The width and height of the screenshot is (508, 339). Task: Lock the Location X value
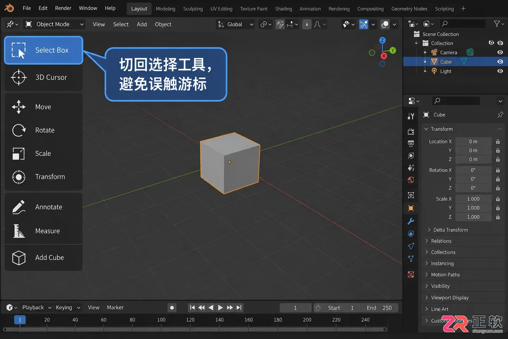tap(498, 142)
